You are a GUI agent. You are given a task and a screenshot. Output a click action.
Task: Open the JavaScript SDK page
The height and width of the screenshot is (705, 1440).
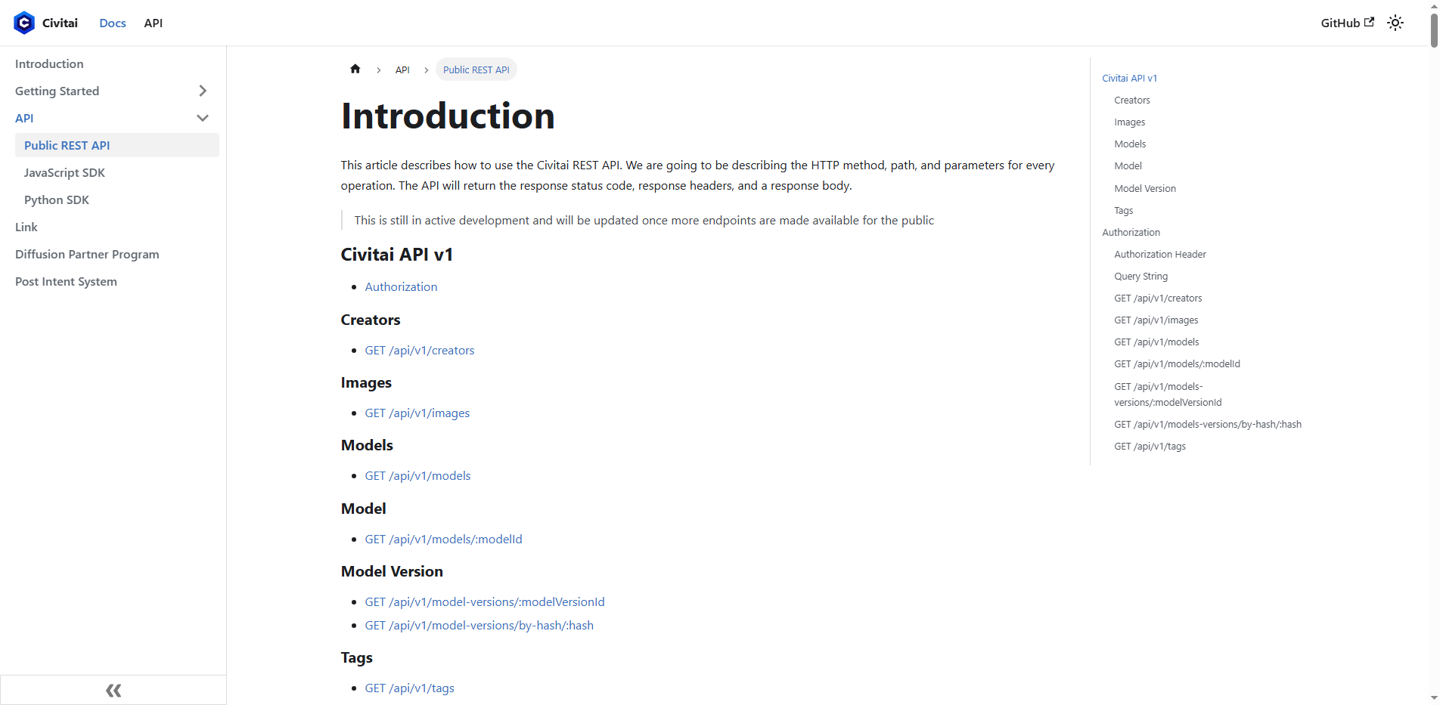coord(65,172)
